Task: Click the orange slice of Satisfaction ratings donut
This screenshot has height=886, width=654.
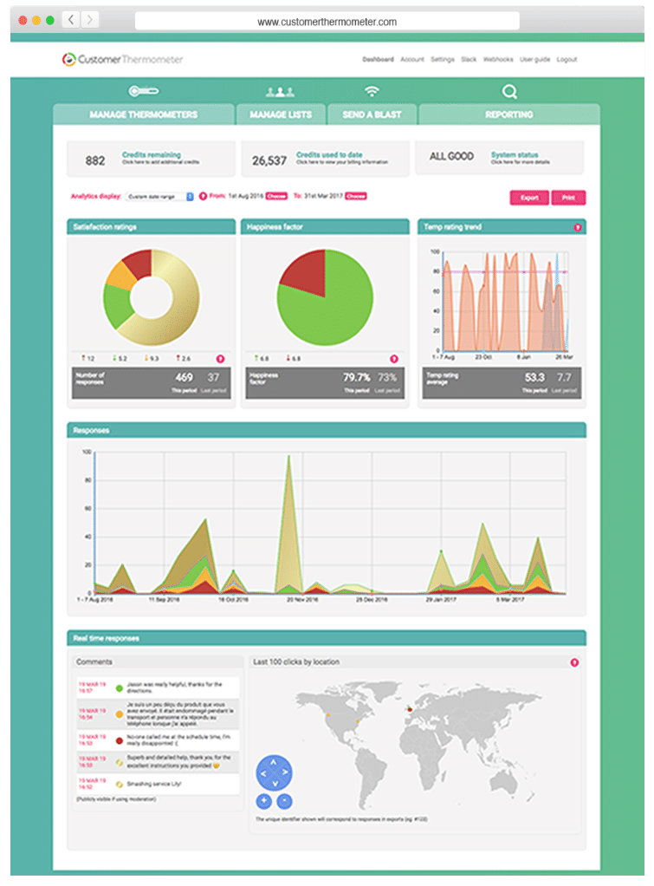Action: point(122,276)
